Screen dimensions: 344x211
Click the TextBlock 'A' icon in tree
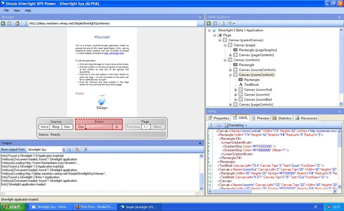[x=241, y=85]
